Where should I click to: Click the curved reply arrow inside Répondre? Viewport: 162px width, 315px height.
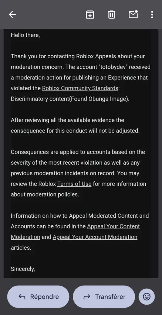(x=21, y=297)
